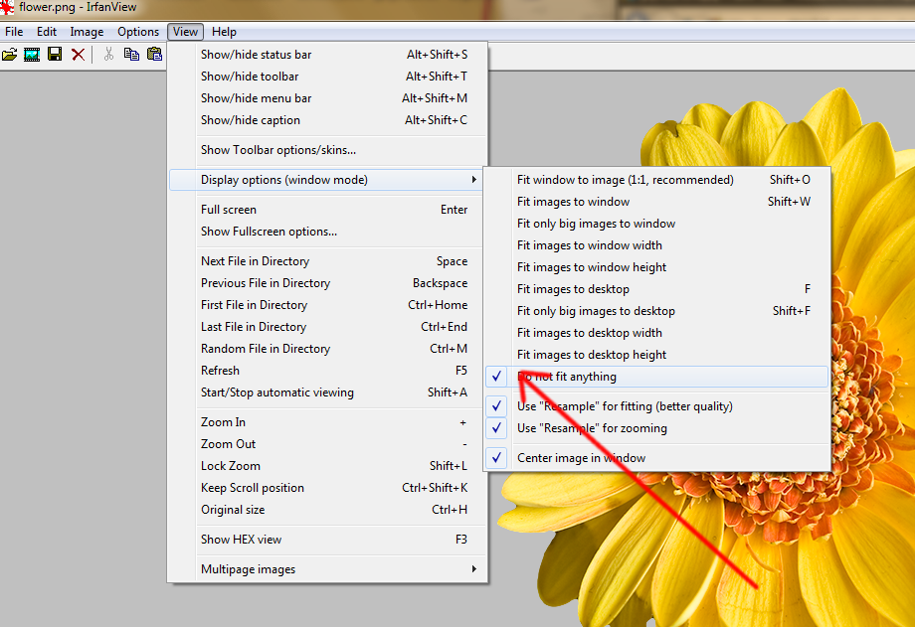Close the open View menu
The height and width of the screenshot is (627, 915).
click(185, 32)
